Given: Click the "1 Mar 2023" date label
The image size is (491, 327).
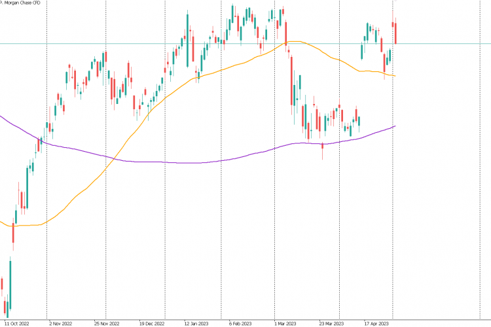Looking at the screenshot, I should click(286, 323).
